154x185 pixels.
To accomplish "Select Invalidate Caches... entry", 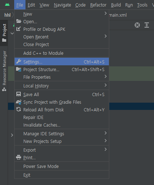I will click(62, 125).
